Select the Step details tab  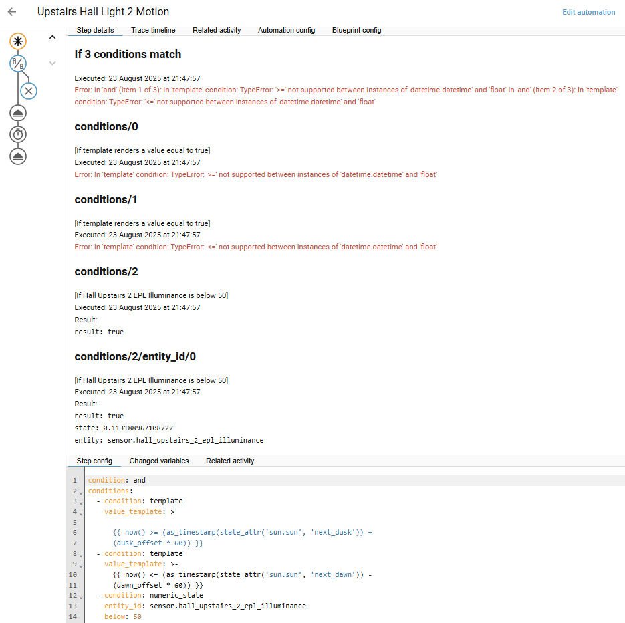coord(95,30)
